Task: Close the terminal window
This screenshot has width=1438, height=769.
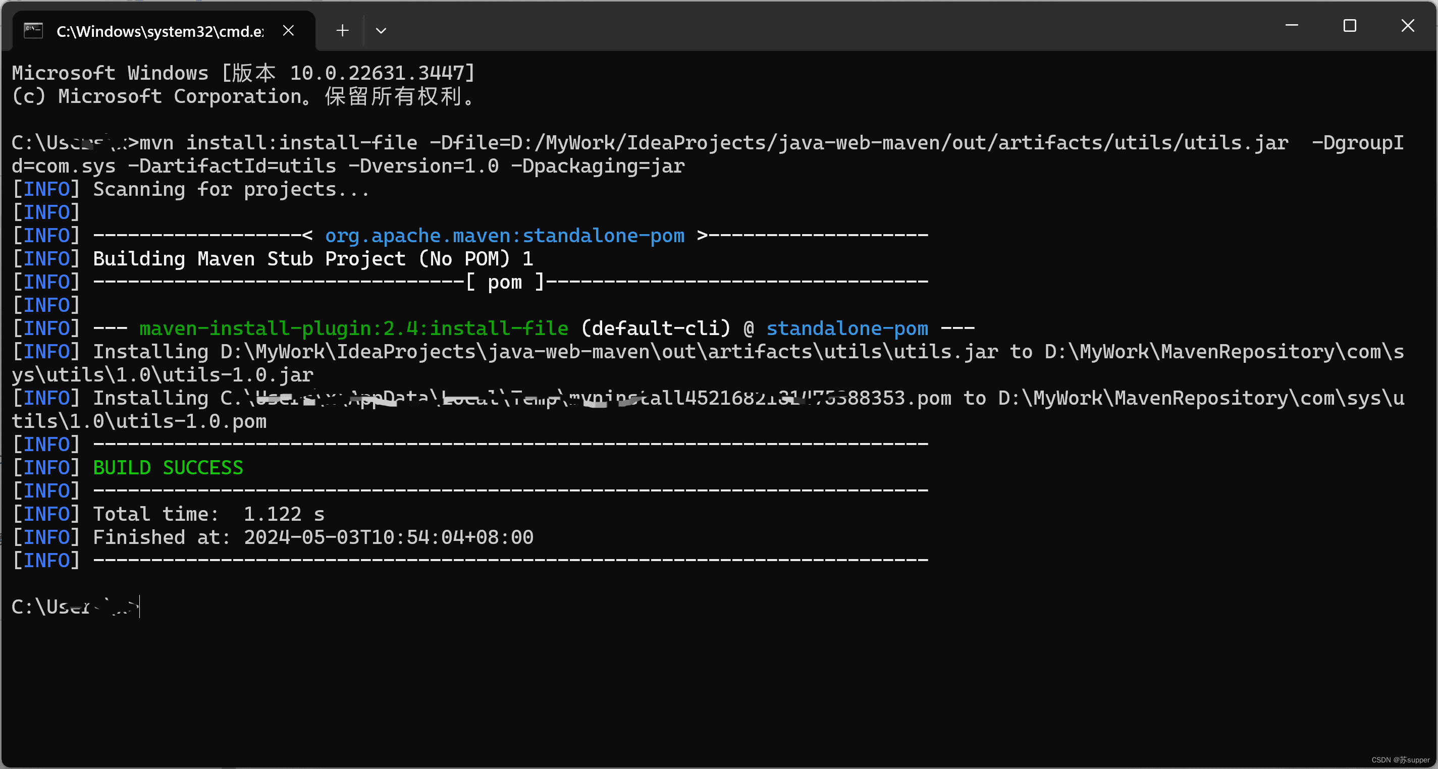Action: point(1407,26)
